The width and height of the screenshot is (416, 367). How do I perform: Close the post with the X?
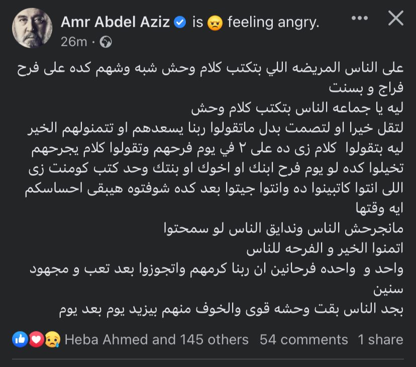pos(396,19)
